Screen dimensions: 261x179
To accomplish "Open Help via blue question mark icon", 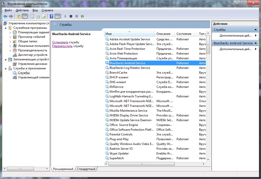I will click(51, 16).
